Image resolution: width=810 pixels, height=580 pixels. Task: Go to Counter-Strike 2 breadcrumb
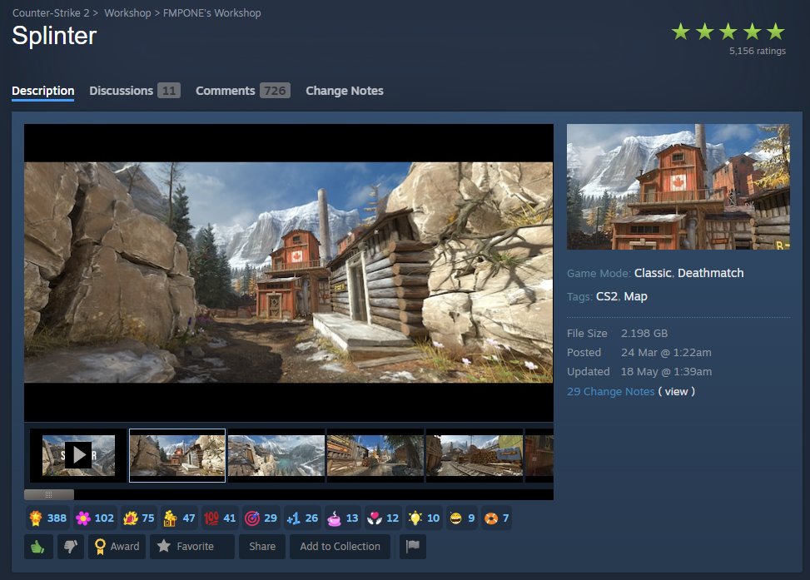point(51,13)
